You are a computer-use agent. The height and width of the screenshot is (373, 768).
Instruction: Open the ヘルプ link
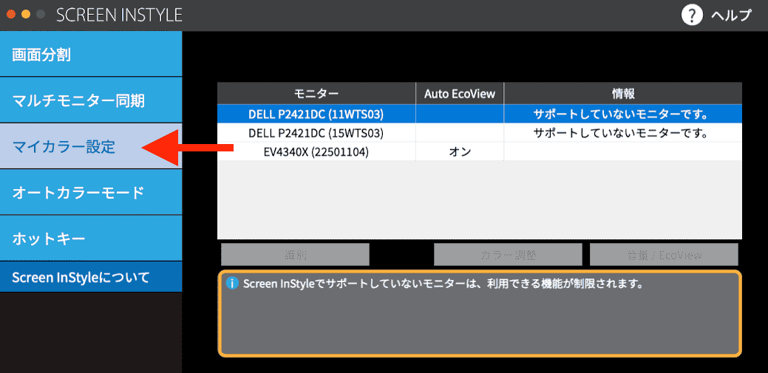[x=731, y=16]
